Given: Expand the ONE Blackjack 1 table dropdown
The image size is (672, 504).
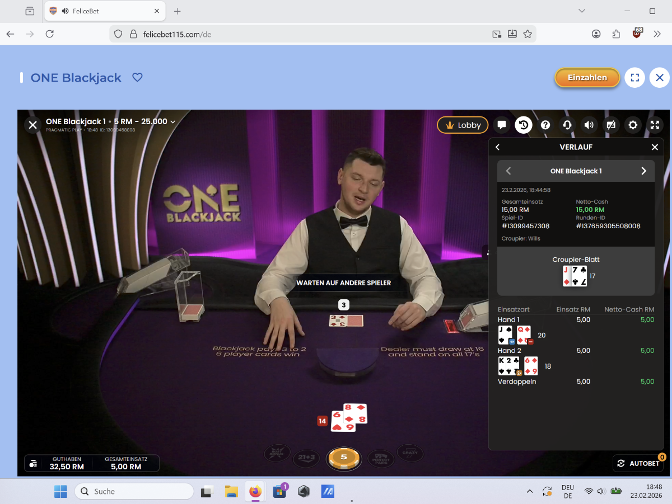Looking at the screenshot, I should (173, 122).
